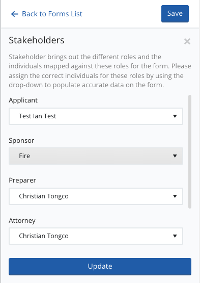The width and height of the screenshot is (200, 283).
Task: Click the Attorney dropdown arrow icon
Action: click(175, 236)
